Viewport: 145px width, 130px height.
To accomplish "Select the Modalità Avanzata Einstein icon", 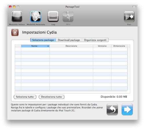I will [x=36, y=17].
